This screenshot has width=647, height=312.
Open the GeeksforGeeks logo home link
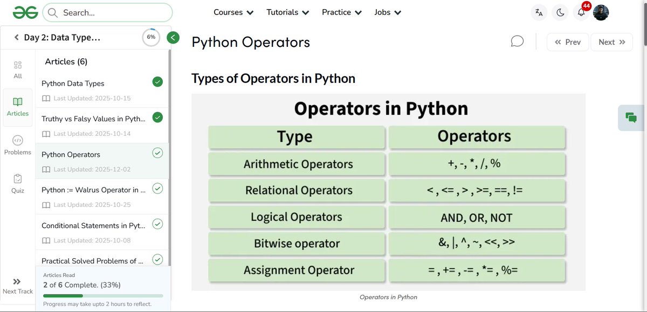pos(25,12)
